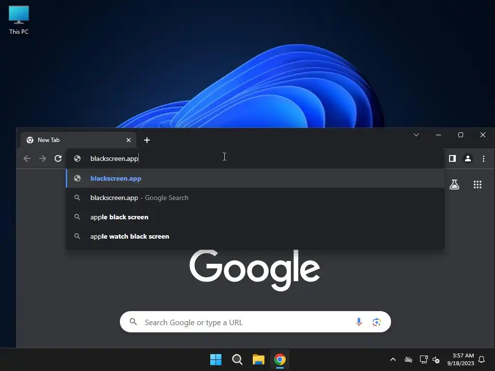This screenshot has height=371, width=495.
Task: Open the network status tray icon
Action: [423, 359]
